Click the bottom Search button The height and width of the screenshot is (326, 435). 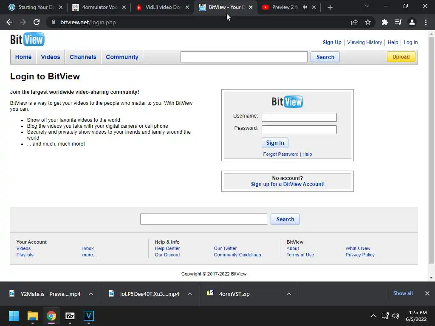coord(285,219)
